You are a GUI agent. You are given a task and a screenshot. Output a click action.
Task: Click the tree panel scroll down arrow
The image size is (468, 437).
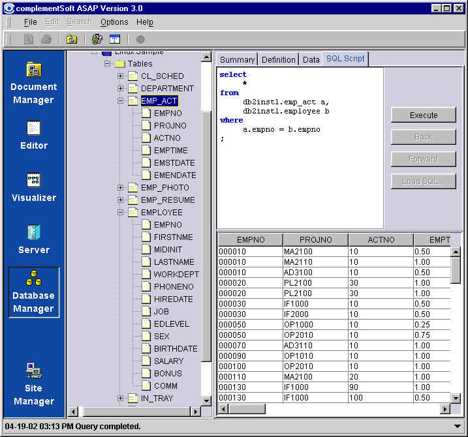[x=206, y=400]
